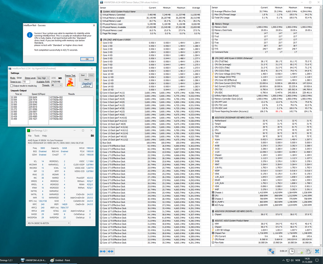Click the Flow Rate row sensor icon
Image resolution: width=323 pixels, height=264 pixels.
tap(213, 243)
